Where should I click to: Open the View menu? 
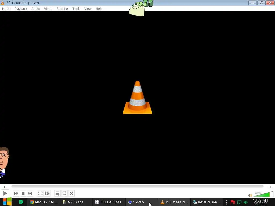tap(88, 9)
